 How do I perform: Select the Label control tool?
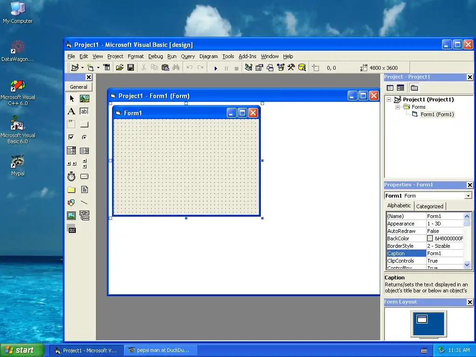tap(71, 112)
